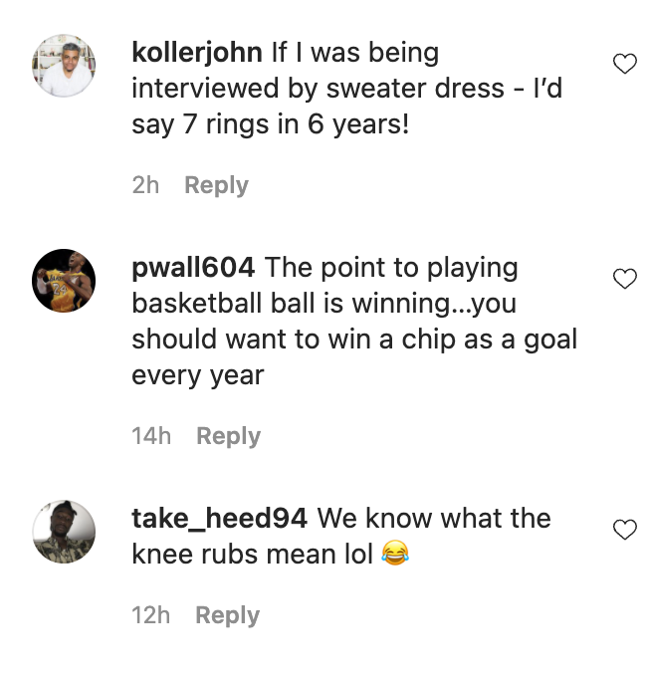The width and height of the screenshot is (647, 683).
Task: Click take_heed94's profile photo
Action: click(x=65, y=532)
